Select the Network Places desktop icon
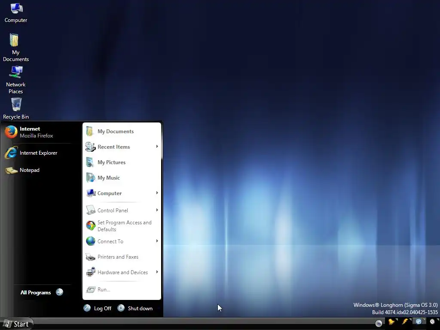The width and height of the screenshot is (440, 330). 16,80
